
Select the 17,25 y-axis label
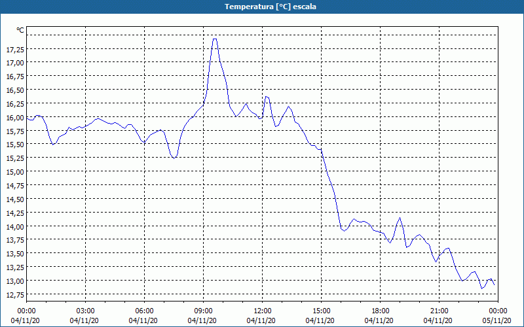[x=14, y=49]
